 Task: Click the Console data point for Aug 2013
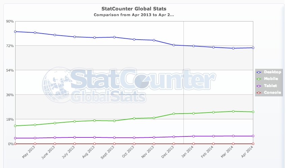pyautogui.click(x=94, y=144)
